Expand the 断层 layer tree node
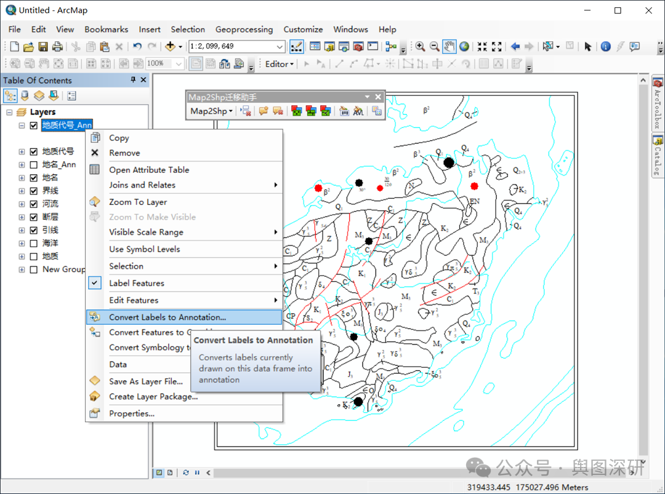Screen dimensions: 665x494 pyautogui.click(x=22, y=217)
